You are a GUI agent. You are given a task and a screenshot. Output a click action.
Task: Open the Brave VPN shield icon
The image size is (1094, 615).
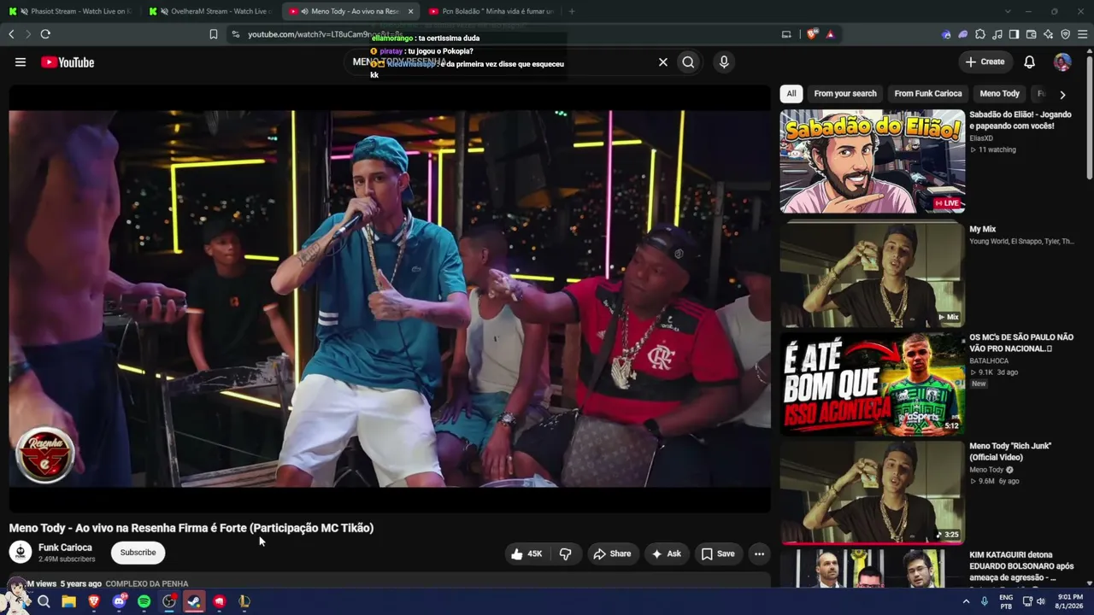point(1065,34)
